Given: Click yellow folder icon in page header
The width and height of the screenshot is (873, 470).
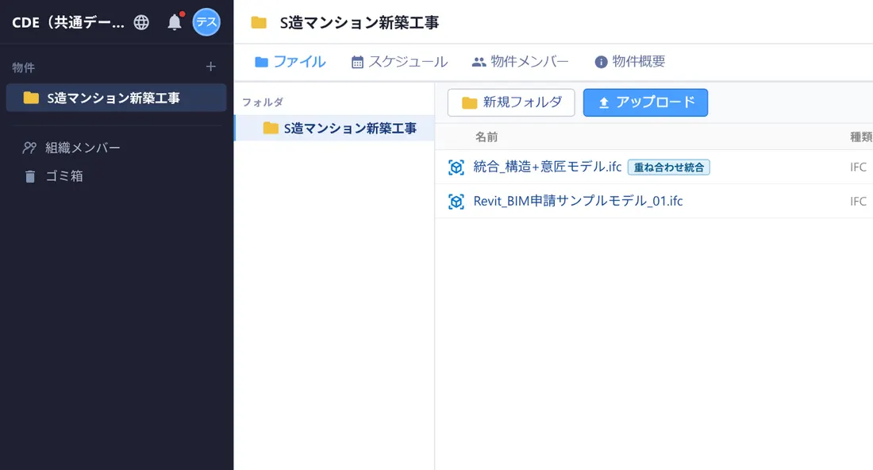Looking at the screenshot, I should (259, 22).
